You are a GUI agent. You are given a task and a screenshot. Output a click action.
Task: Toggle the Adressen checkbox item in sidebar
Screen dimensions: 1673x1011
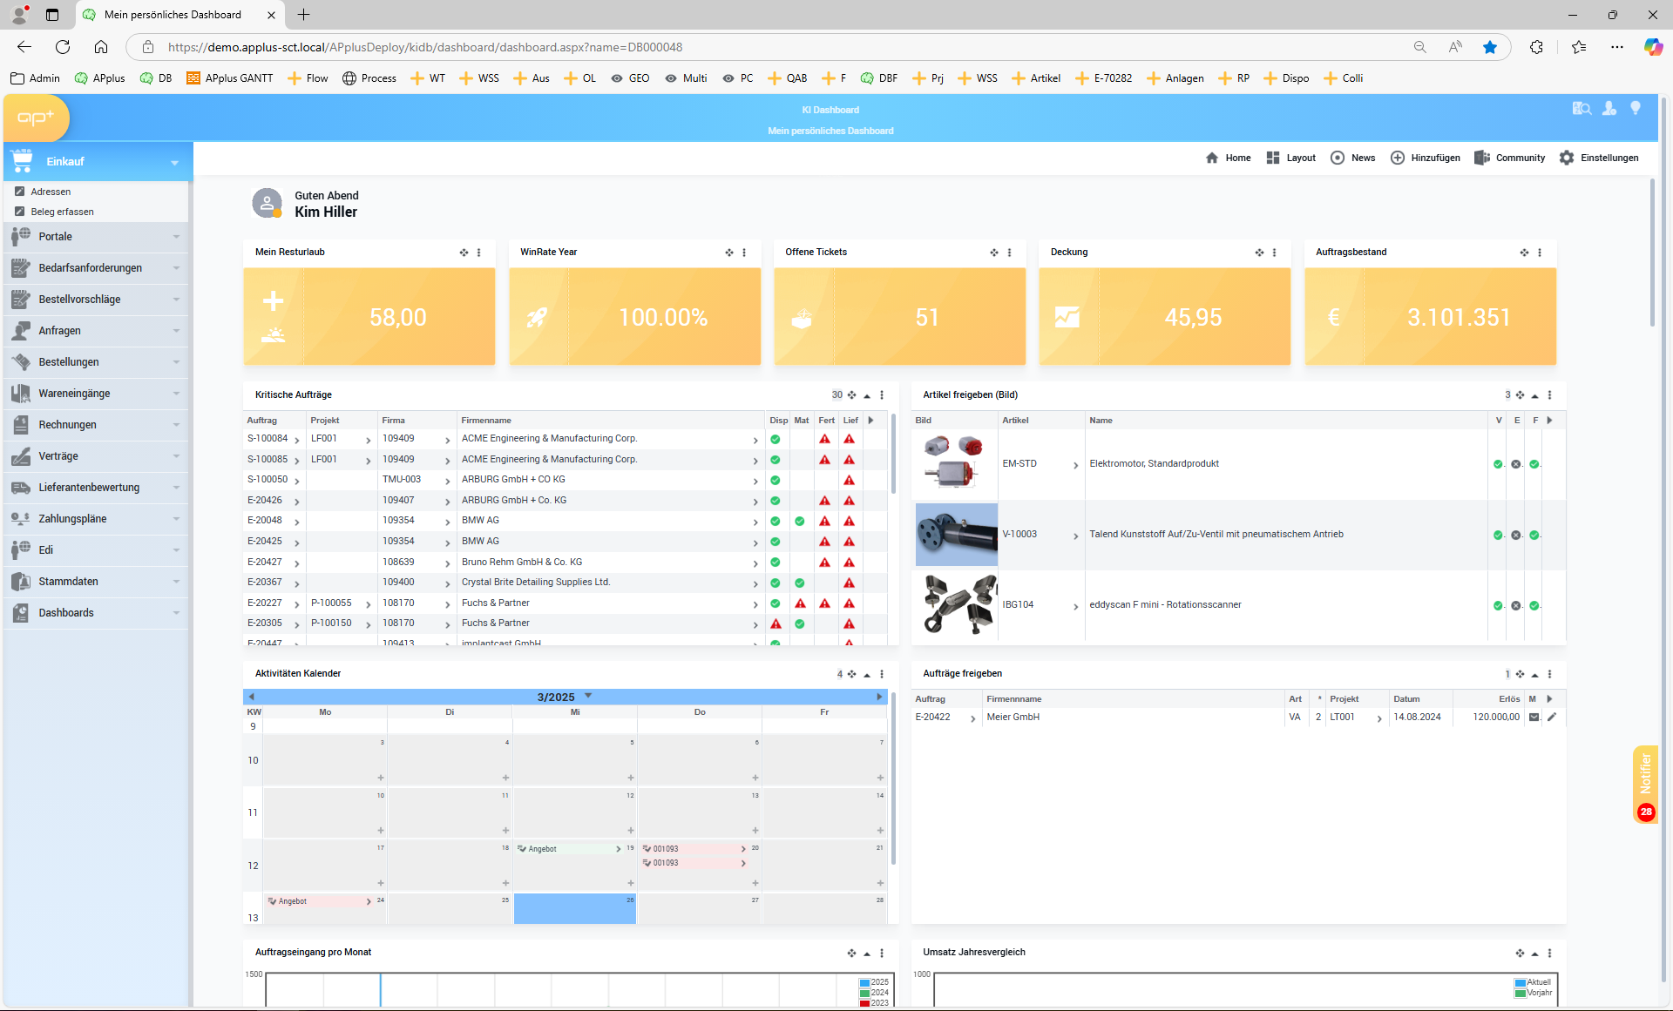pyautogui.click(x=20, y=192)
